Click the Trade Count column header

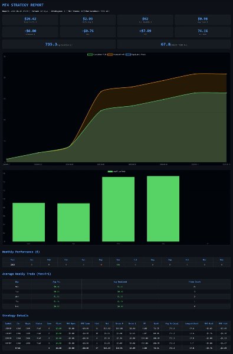(195, 282)
